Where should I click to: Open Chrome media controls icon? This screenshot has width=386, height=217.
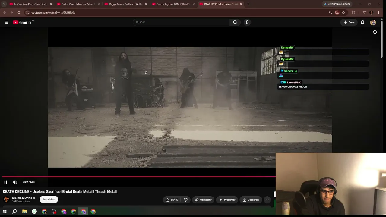point(364,13)
